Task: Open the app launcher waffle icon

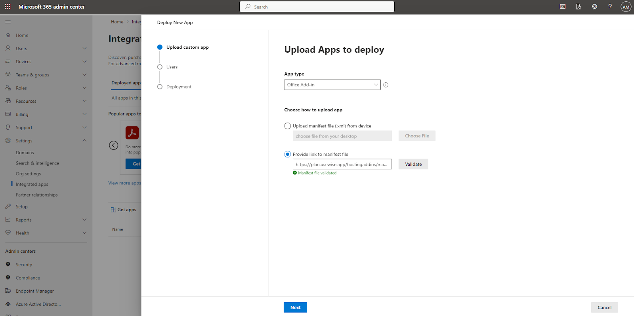Action: coord(8,7)
